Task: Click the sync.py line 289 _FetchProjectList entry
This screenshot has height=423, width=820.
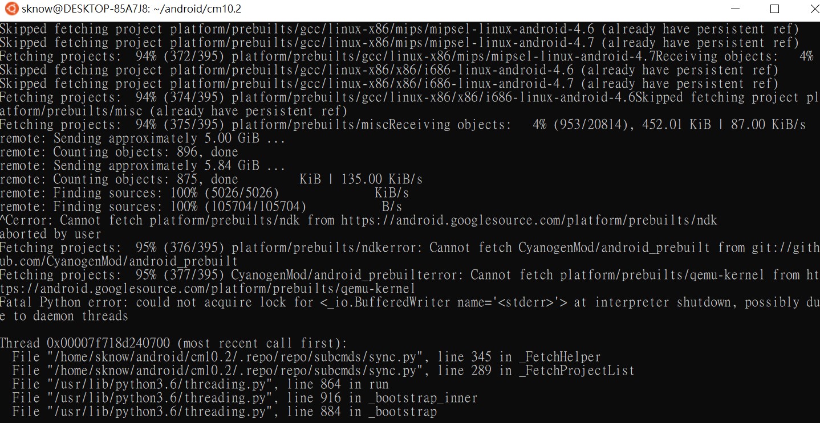Action: pyautogui.click(x=323, y=371)
